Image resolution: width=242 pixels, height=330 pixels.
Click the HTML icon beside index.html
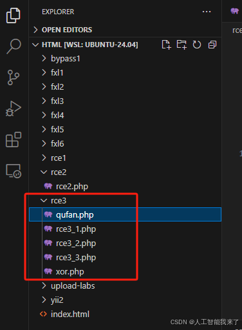pos(43,314)
